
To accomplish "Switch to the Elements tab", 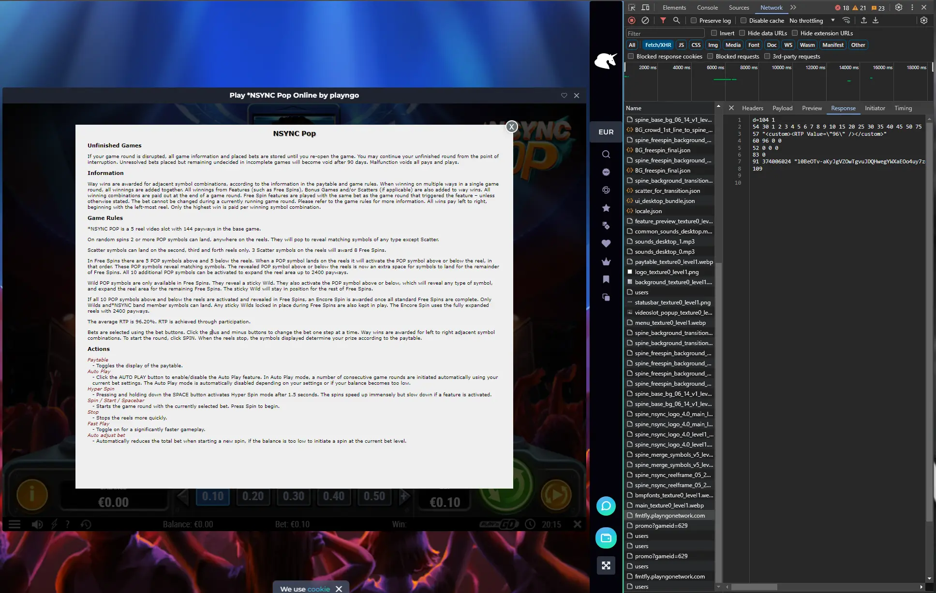I will 674,7.
